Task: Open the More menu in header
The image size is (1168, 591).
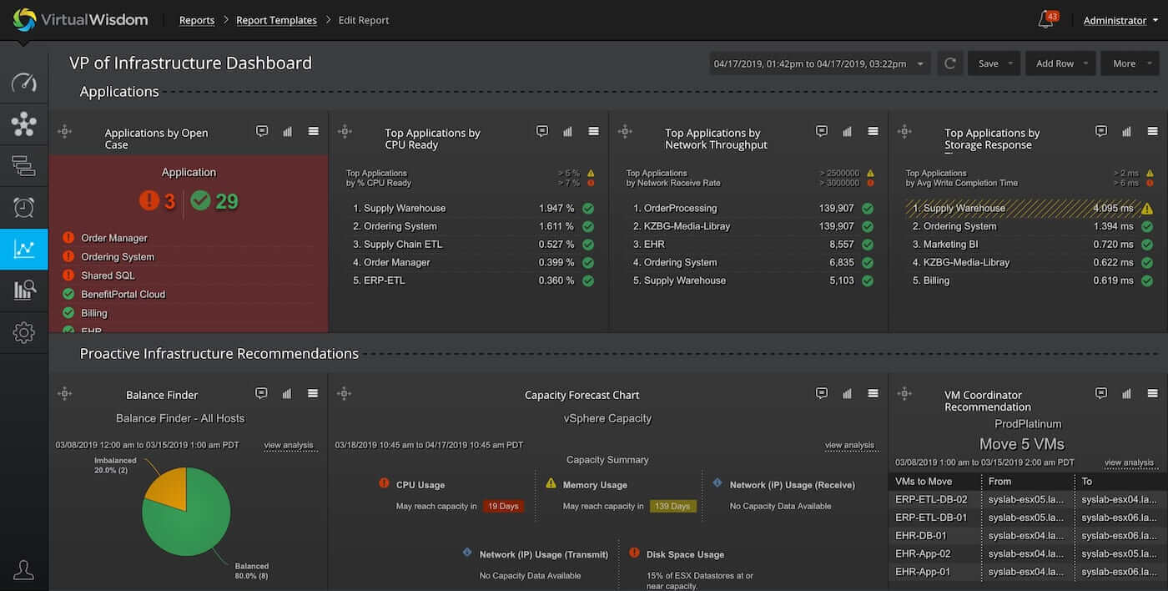Action: click(1130, 63)
